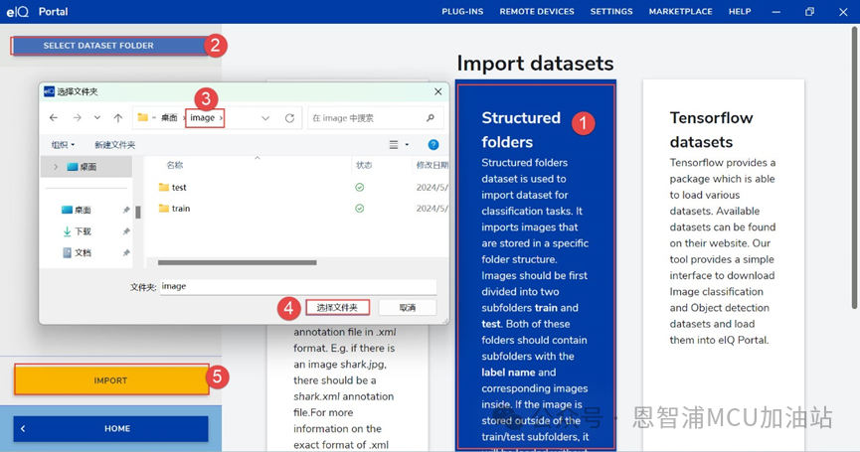Screen dimensions: 860x452
Task: Sort by the 名称 column header
Action: (x=174, y=165)
